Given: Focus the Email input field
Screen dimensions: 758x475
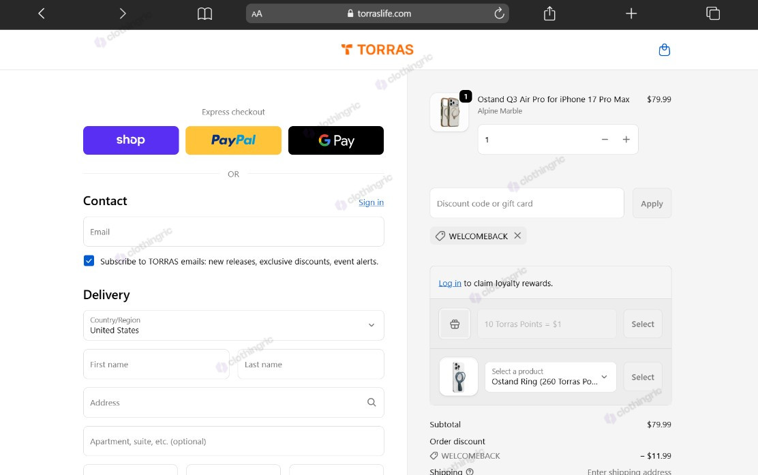Looking at the screenshot, I should (234, 232).
